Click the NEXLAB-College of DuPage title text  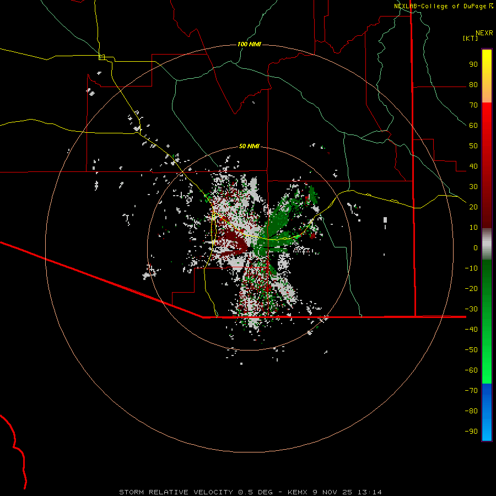point(440,6)
